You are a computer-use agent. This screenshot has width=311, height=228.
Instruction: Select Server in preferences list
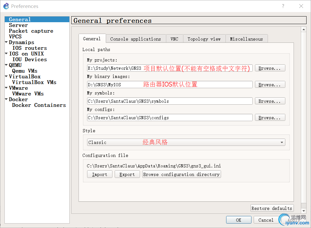click(18, 25)
